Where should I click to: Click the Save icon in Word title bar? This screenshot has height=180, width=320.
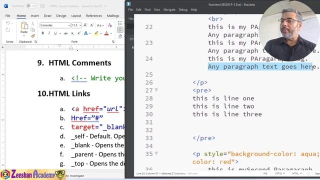(x=42, y=6)
